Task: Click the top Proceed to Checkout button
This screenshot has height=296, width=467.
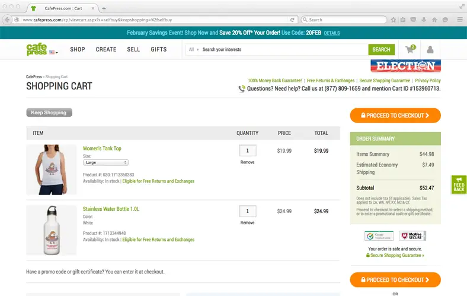Action: click(x=395, y=115)
